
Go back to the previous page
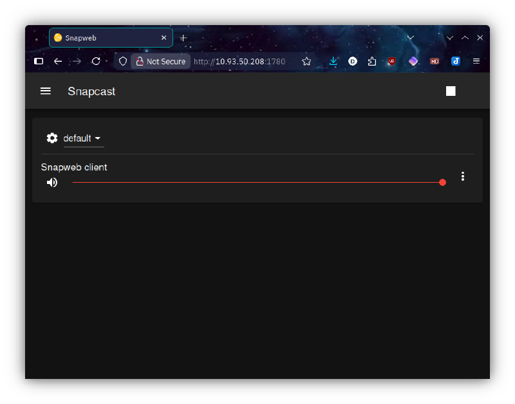58,61
